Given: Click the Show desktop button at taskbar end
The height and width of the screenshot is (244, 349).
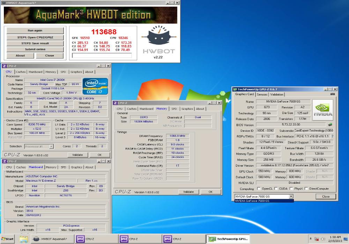Looking at the screenshot, I should [x=346, y=239].
